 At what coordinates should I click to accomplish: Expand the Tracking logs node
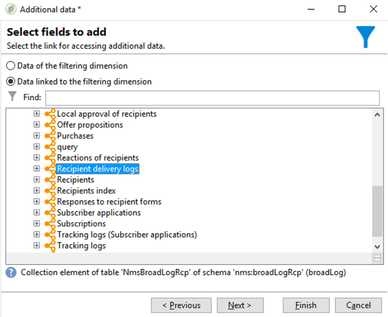point(37,245)
